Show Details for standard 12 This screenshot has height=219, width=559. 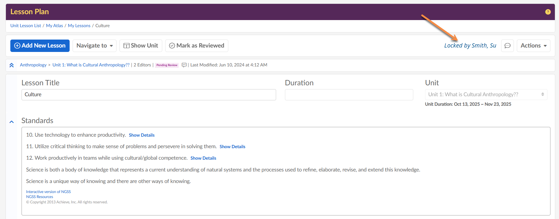click(203, 158)
